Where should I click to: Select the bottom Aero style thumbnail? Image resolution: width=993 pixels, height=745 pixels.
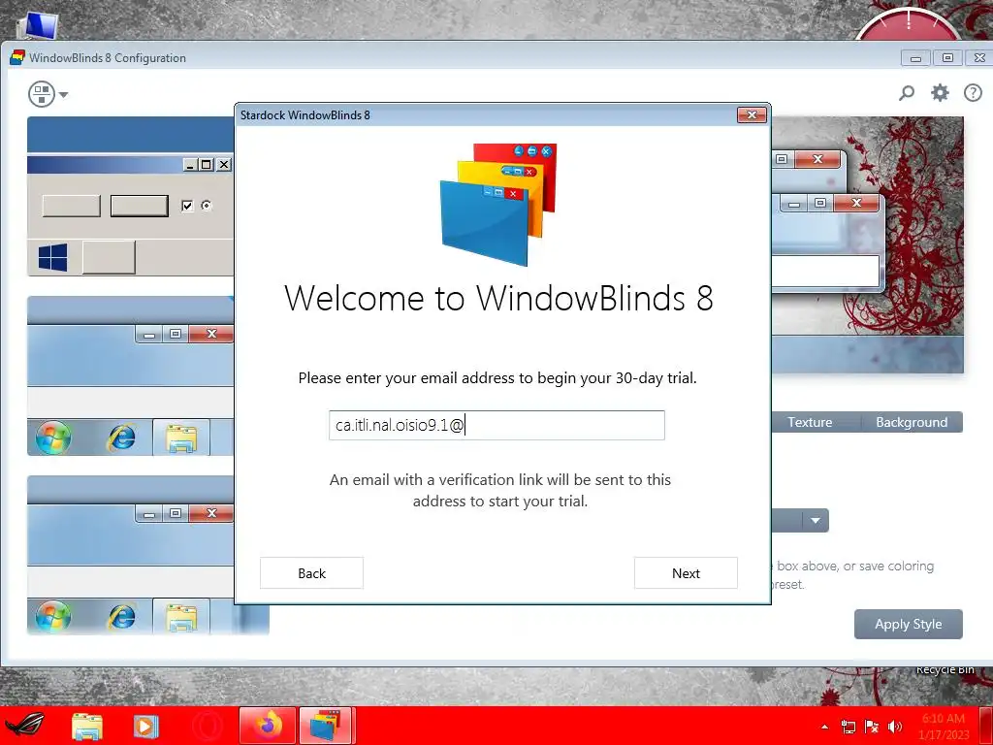click(131, 555)
